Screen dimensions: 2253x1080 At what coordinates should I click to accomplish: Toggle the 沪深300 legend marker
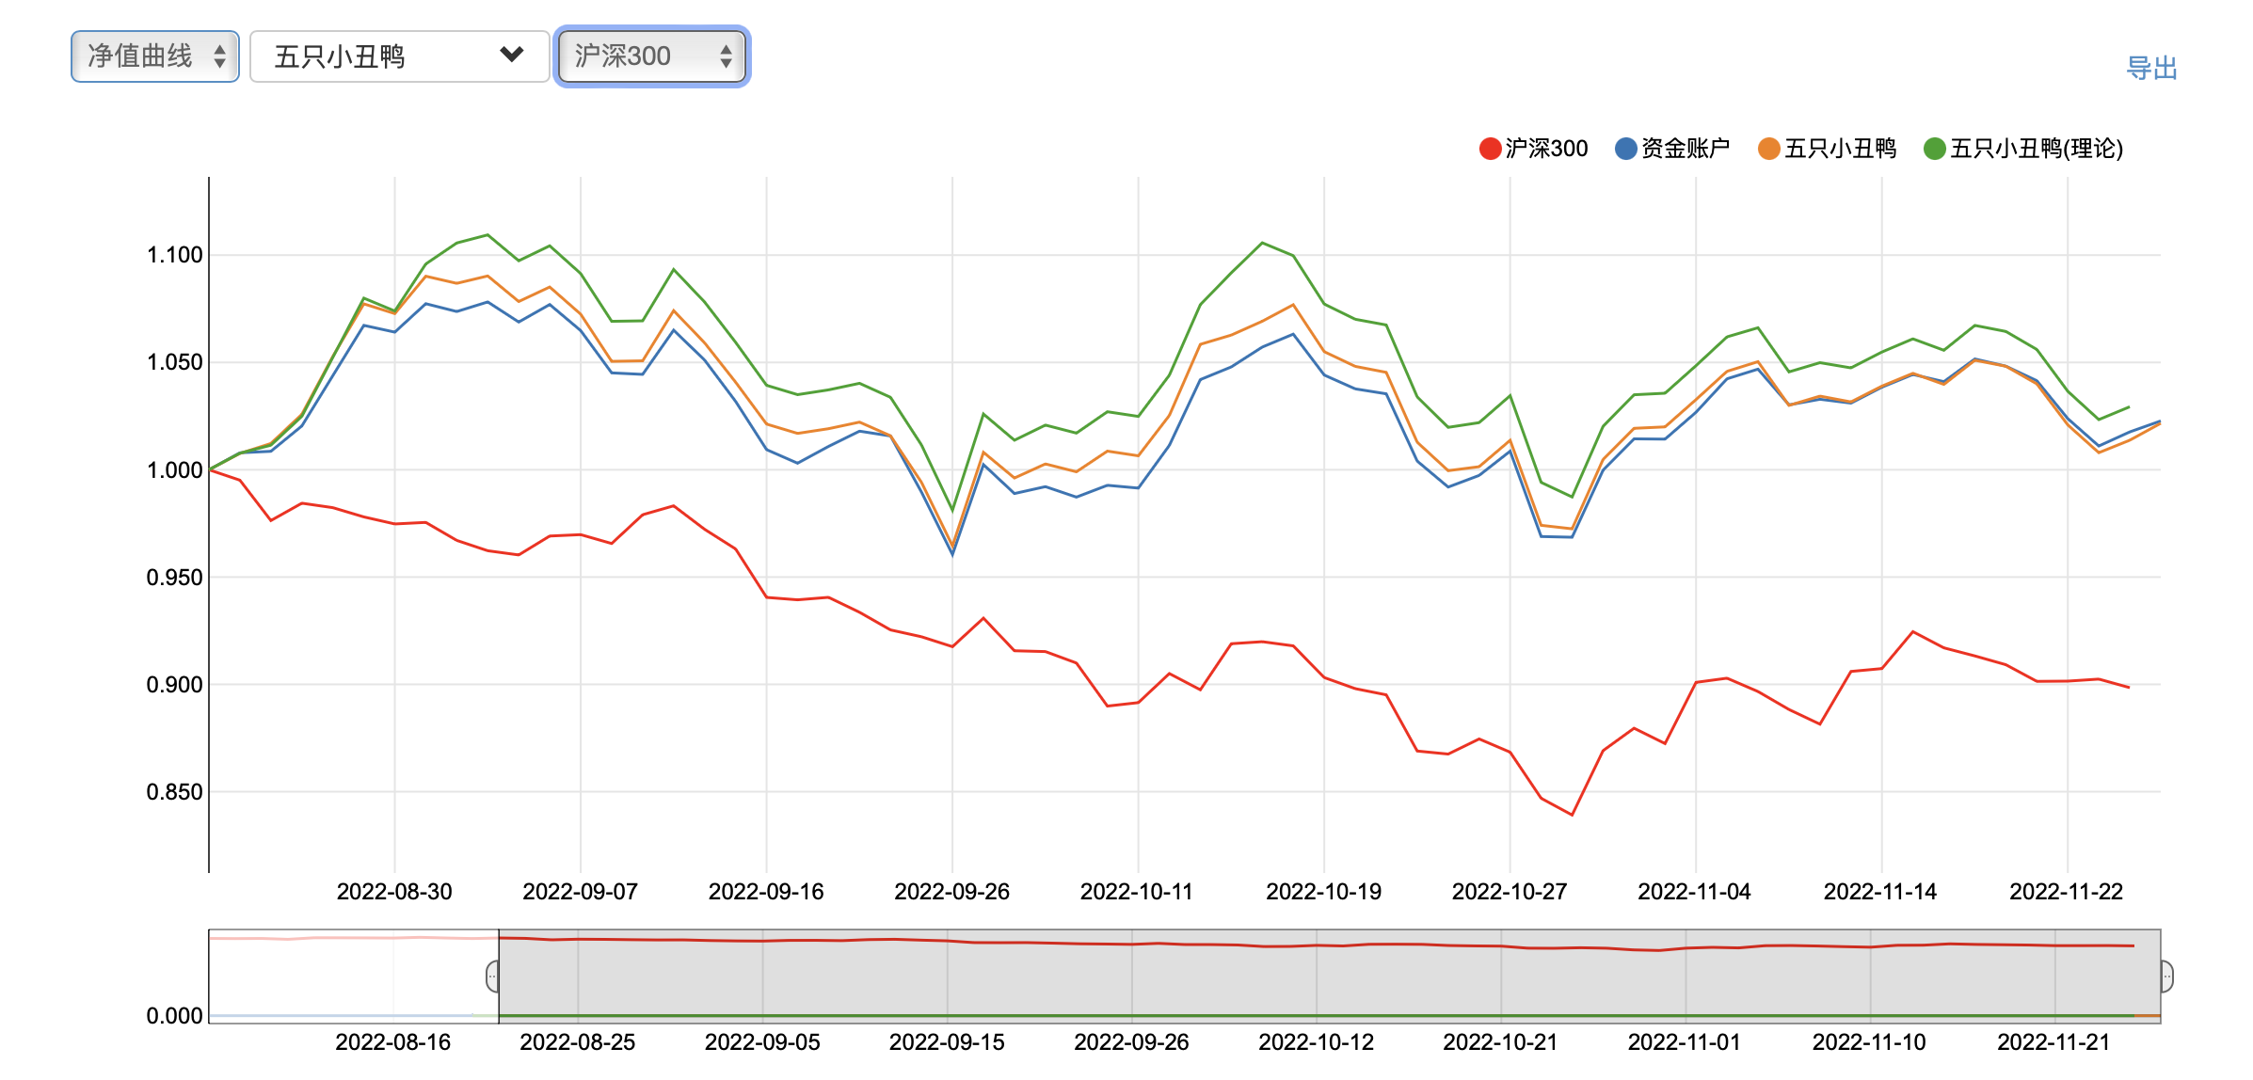[x=1490, y=149]
